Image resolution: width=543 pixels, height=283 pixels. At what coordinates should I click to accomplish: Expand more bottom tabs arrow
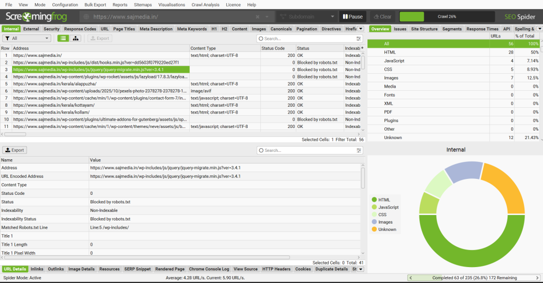pyautogui.click(x=361, y=269)
